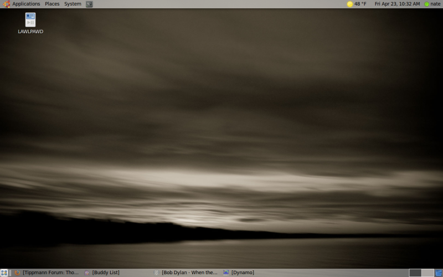This screenshot has height=277, width=443.
Task: Switch to the second workspace
Action: coord(427,273)
